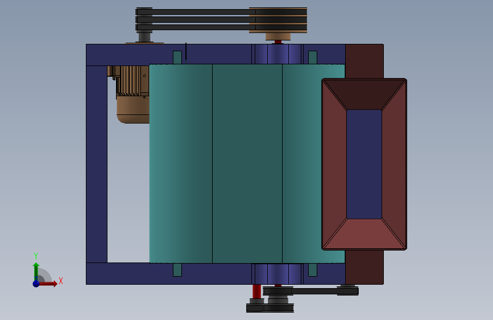The image size is (493, 320).
Task: Click the blue Z axis ball of the triad
Action: [x=36, y=284]
